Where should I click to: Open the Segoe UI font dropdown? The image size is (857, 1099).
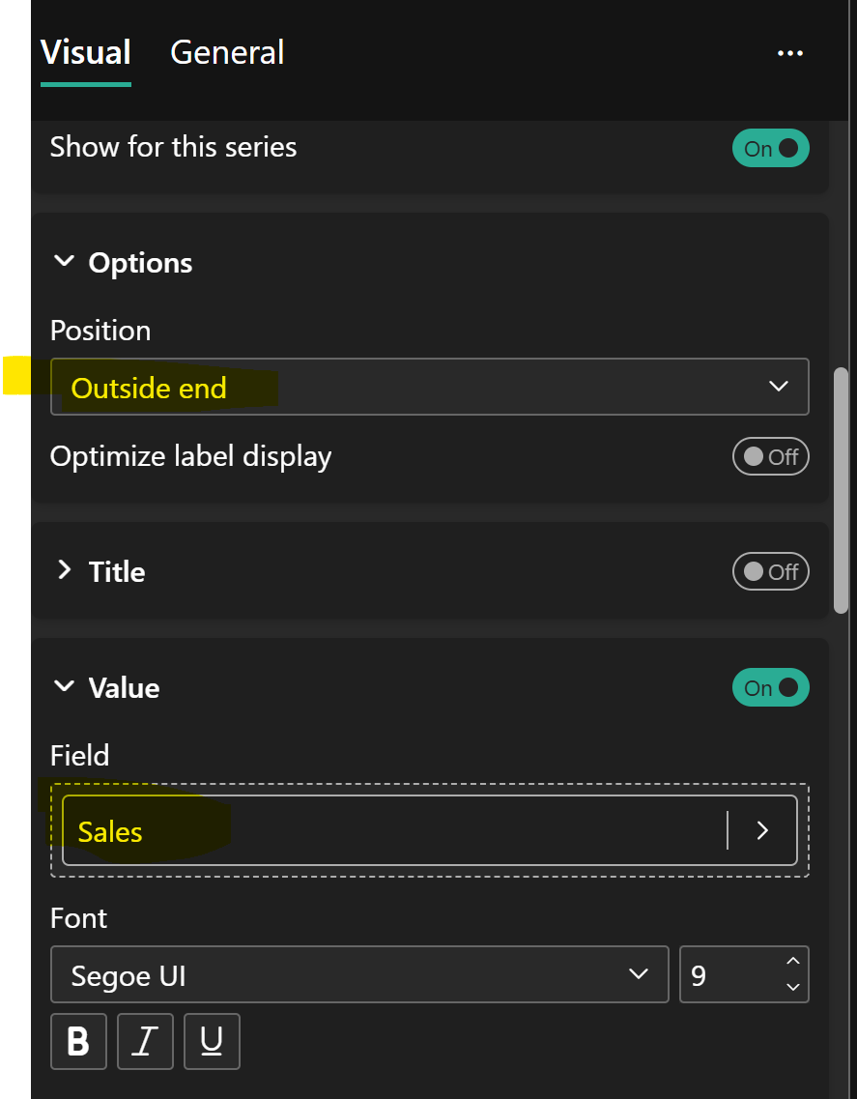click(x=359, y=974)
